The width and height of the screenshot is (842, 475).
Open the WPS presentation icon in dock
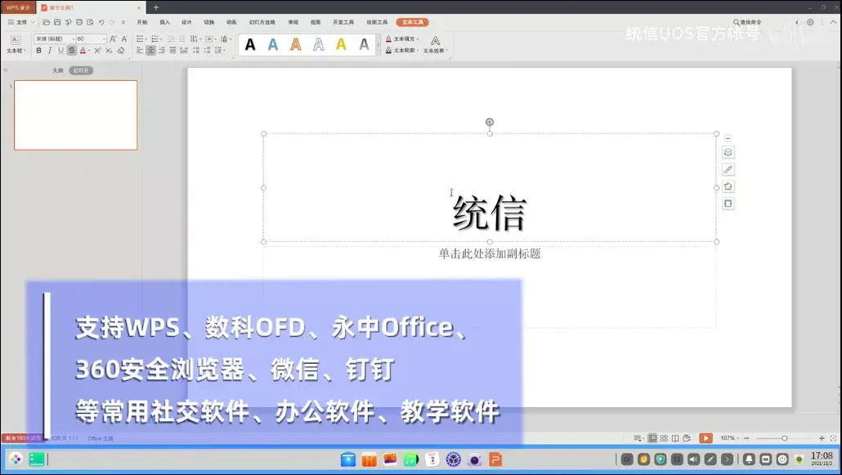click(495, 459)
